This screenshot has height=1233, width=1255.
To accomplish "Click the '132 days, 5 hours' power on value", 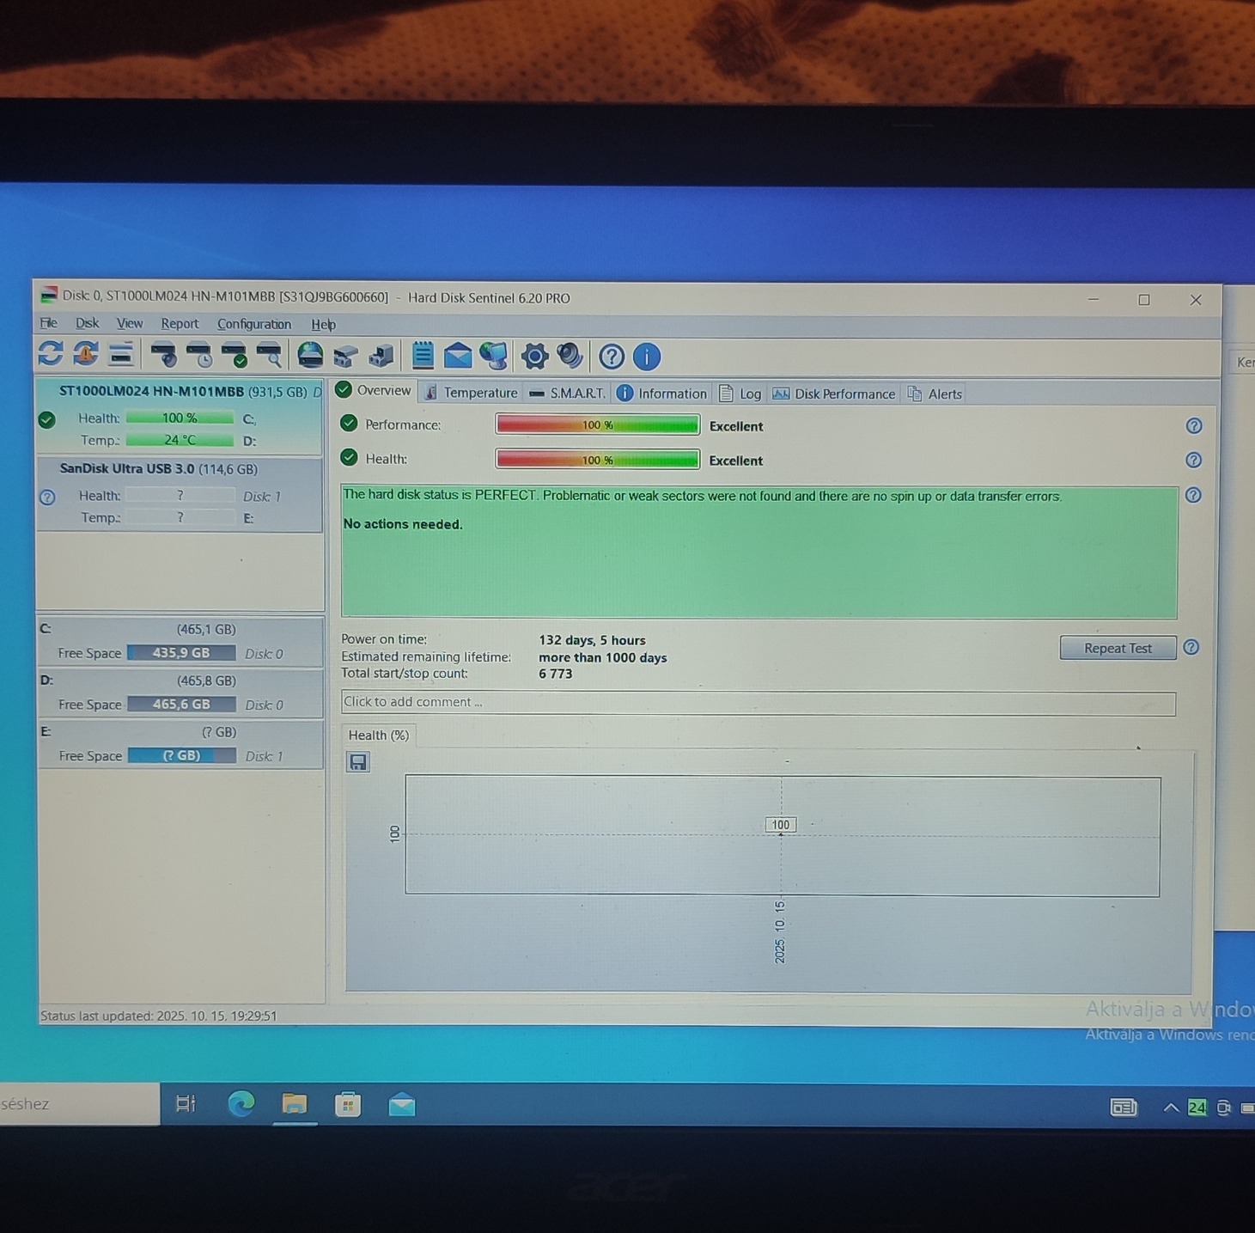I will 592,640.
